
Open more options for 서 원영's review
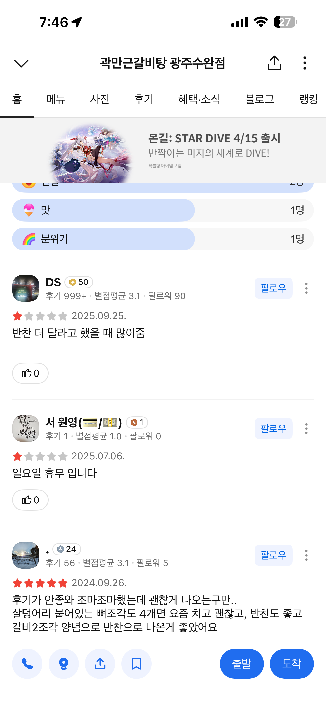coord(306,428)
